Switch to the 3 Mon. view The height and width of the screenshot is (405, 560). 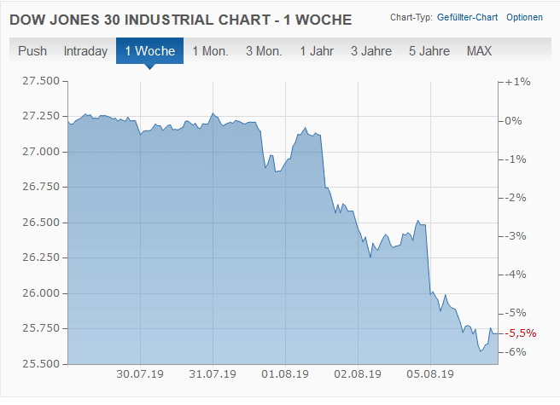click(x=264, y=51)
